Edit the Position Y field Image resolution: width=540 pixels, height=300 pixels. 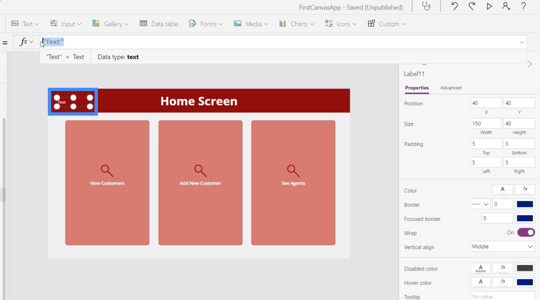pyautogui.click(x=519, y=103)
